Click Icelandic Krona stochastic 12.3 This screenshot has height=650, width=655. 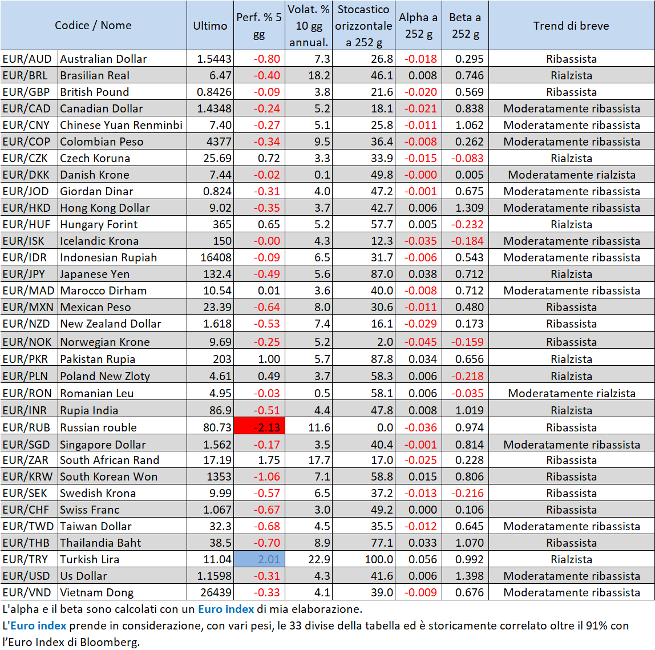pyautogui.click(x=363, y=241)
